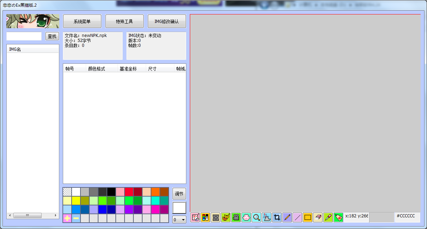
Task: Click the IMG list horizontal scrollbar thumb
Action: click(x=27, y=215)
